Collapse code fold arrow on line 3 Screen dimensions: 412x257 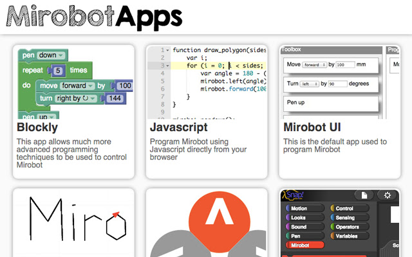tap(167, 66)
